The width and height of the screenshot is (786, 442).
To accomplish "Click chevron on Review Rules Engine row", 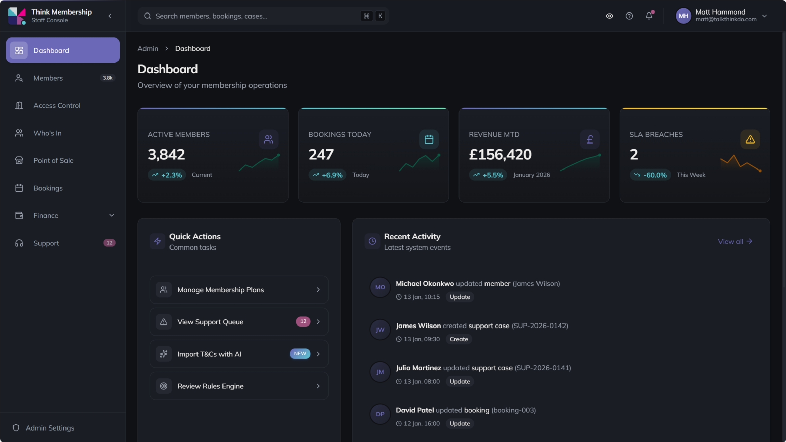I will pyautogui.click(x=318, y=386).
